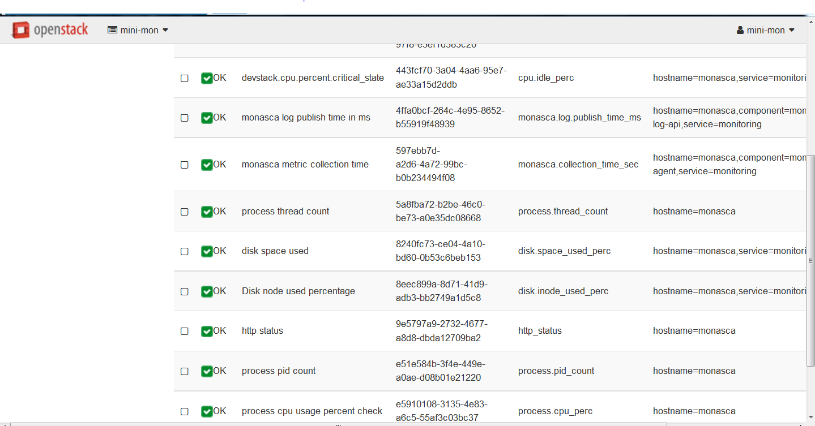
Task: Click the OpenStack logo
Action: (x=50, y=30)
